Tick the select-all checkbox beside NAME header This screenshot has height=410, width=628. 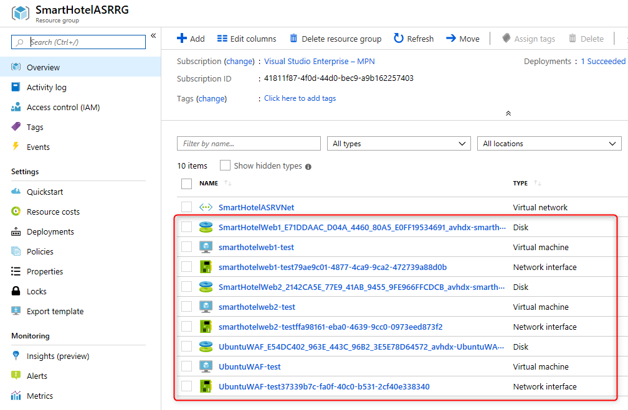point(187,184)
